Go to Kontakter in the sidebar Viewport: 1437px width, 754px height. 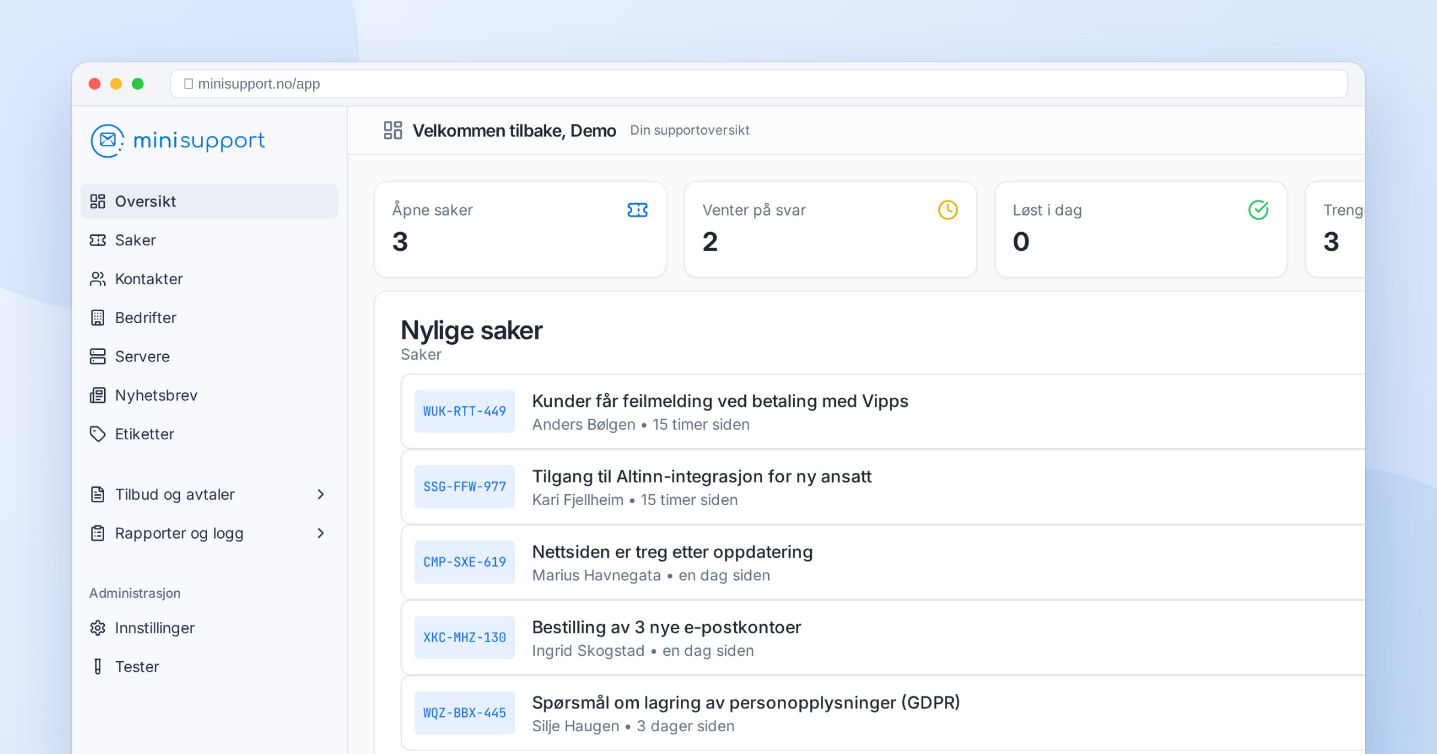(209, 279)
